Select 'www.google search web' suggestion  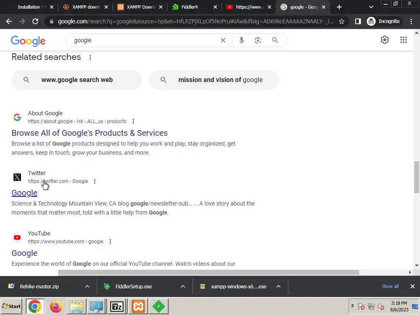pyautogui.click(x=77, y=80)
